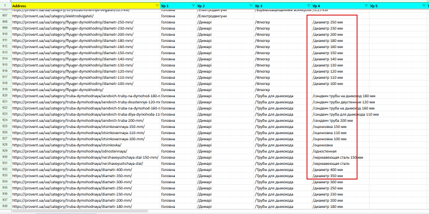
Task: Click the horizontal scrollbar thumb at the bottom
Action: pos(80,211)
